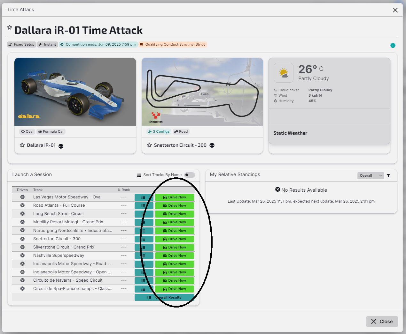Click the weather partly cloudy icon

(x=284, y=73)
